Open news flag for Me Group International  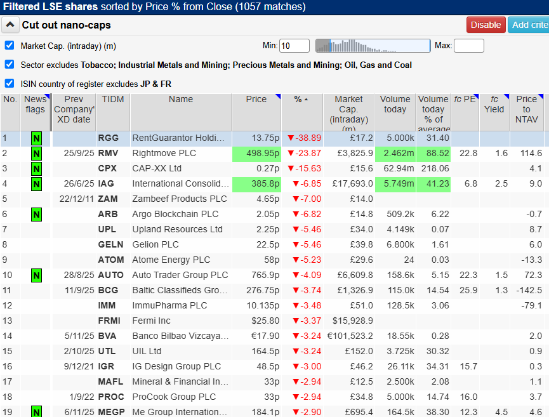pyautogui.click(x=36, y=412)
